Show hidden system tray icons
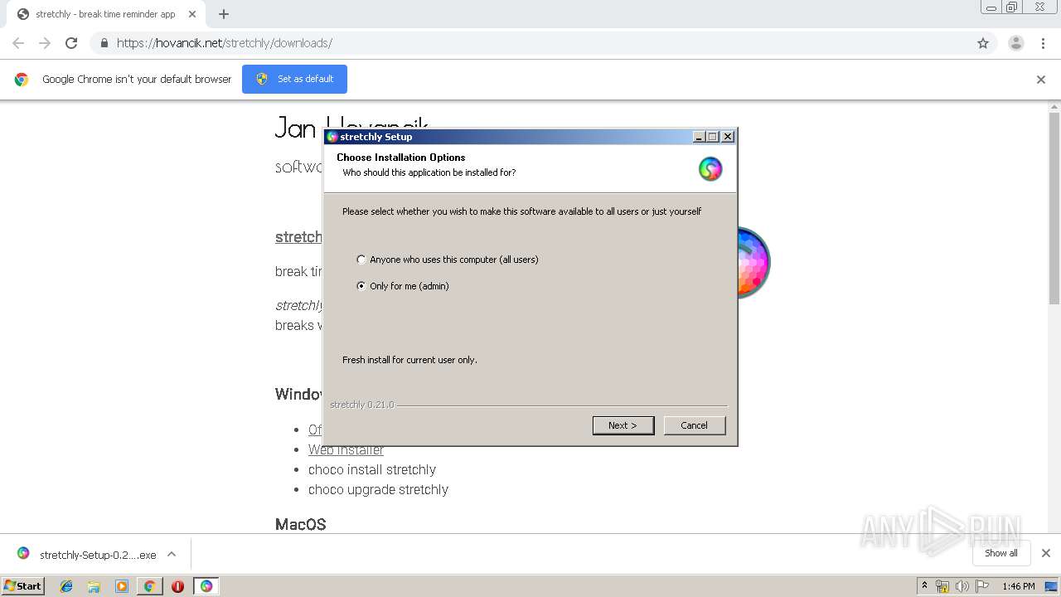The image size is (1061, 597). point(924,586)
